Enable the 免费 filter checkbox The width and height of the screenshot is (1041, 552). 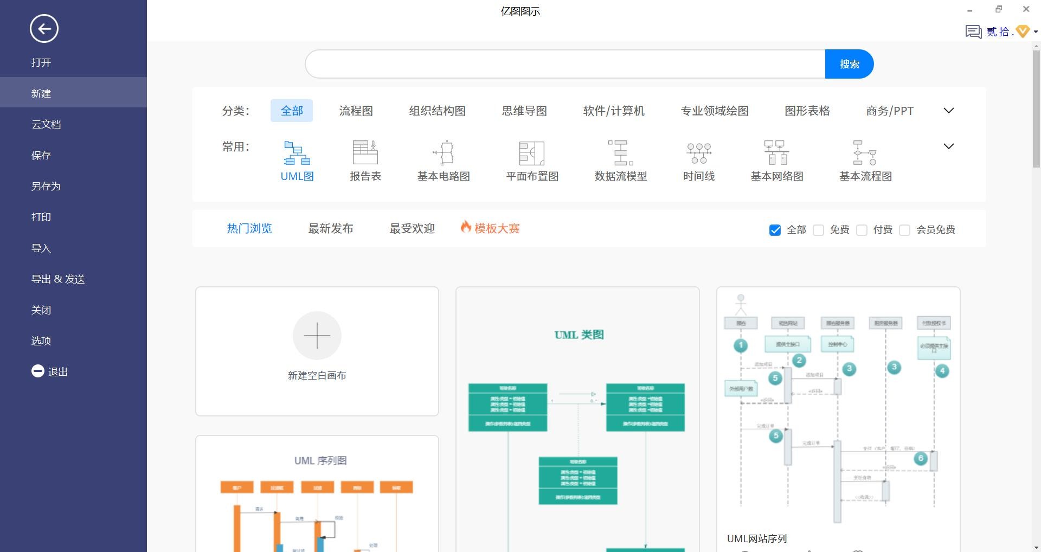(x=818, y=230)
